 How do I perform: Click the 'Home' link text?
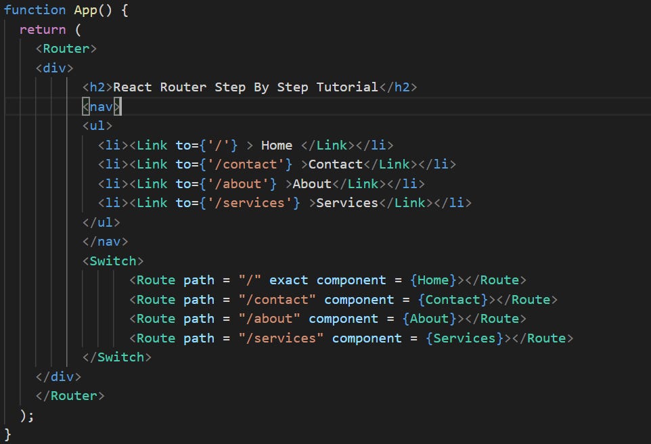pyautogui.click(x=277, y=146)
